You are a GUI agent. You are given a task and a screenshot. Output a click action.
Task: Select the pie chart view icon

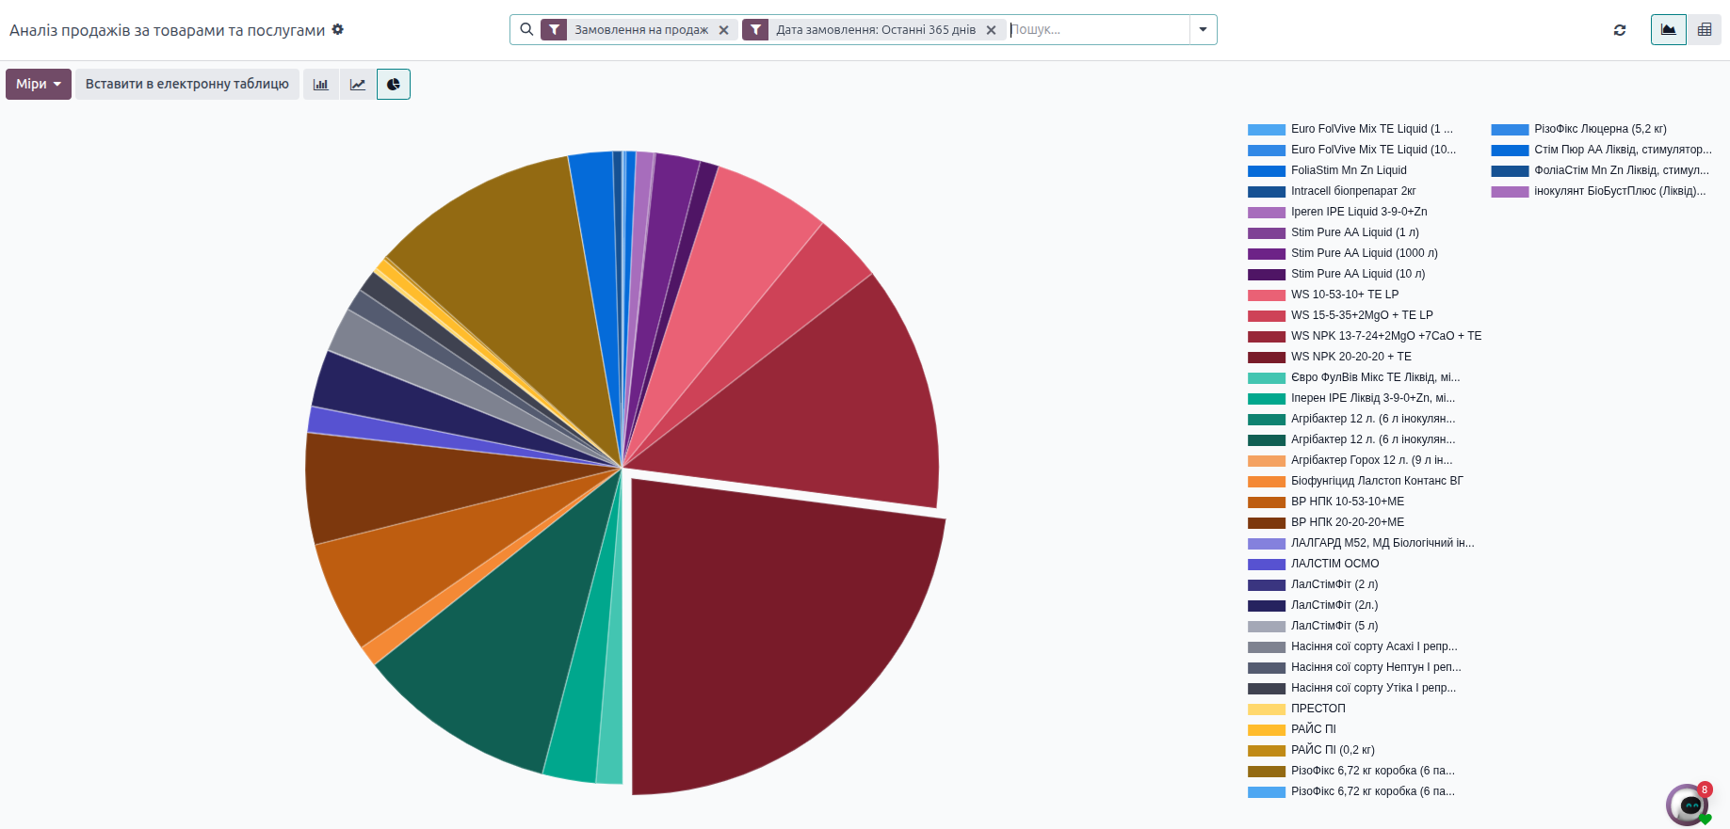tap(394, 85)
